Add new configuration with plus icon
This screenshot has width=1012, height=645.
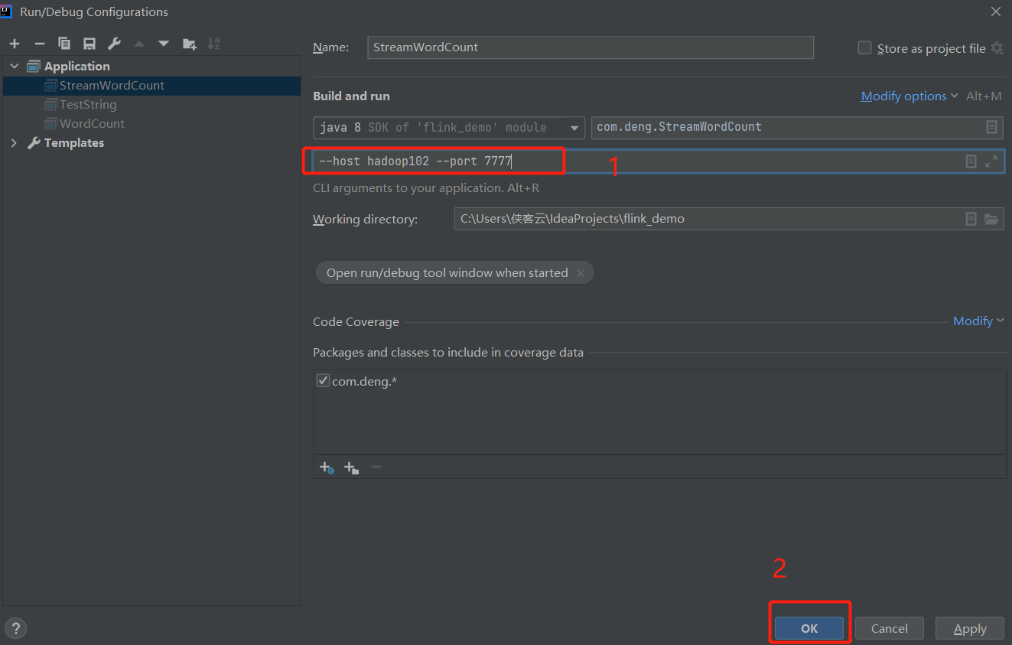(x=15, y=44)
